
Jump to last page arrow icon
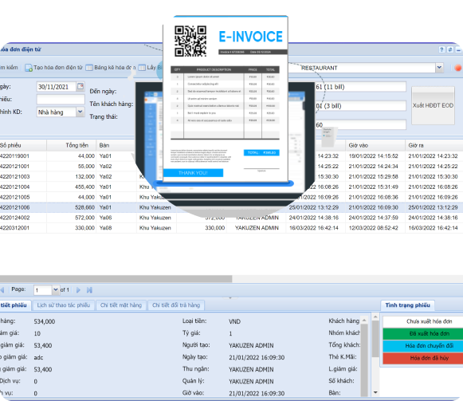pos(89,290)
